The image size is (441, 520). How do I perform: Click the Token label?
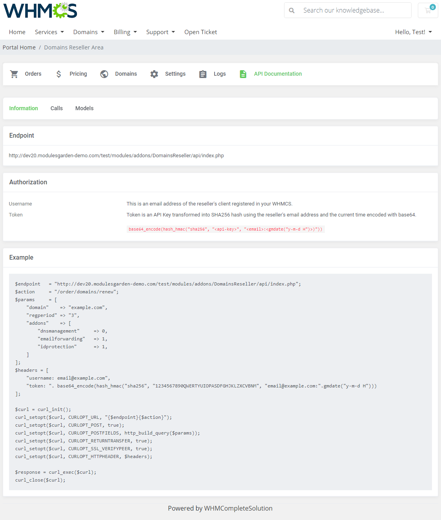(x=16, y=215)
